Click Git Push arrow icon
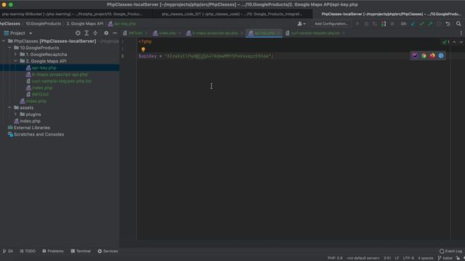Screen dimensions: 465x261 coord(430,24)
